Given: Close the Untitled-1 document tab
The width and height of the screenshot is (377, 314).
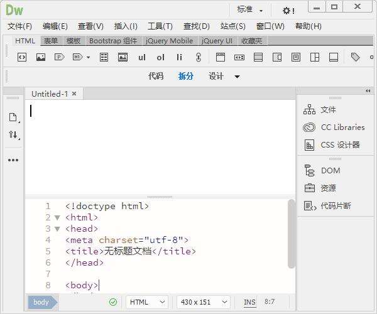Looking at the screenshot, I should pos(74,94).
